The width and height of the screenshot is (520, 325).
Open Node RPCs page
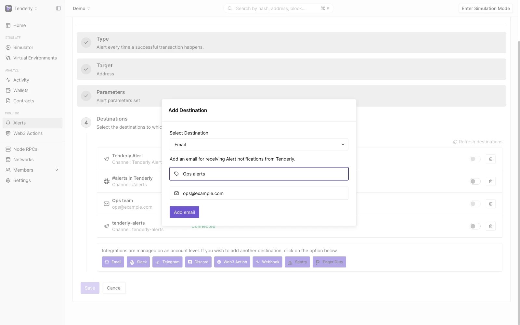point(32,149)
